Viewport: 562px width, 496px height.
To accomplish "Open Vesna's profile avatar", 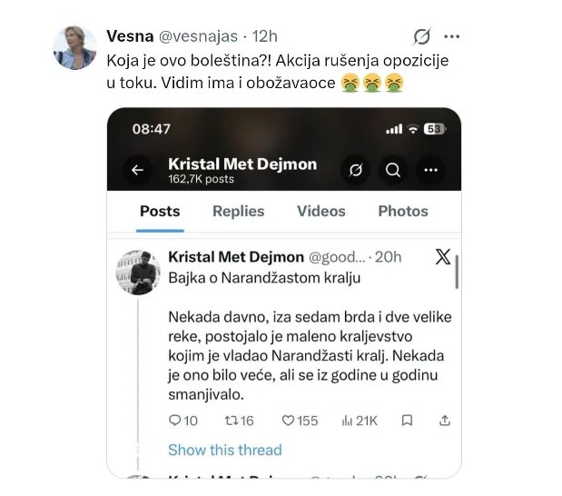I will pyautogui.click(x=75, y=47).
